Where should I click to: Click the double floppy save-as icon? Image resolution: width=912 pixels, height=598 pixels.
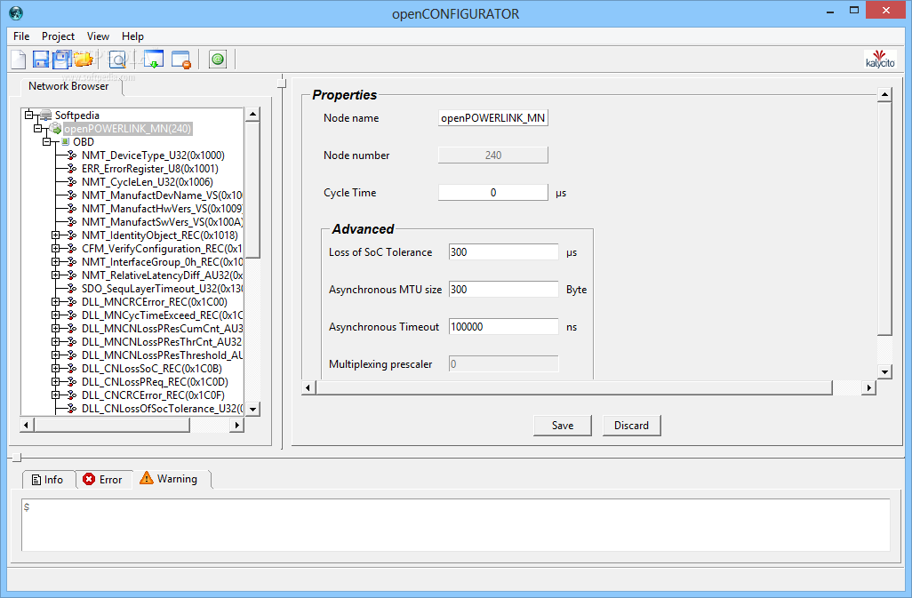(61, 60)
